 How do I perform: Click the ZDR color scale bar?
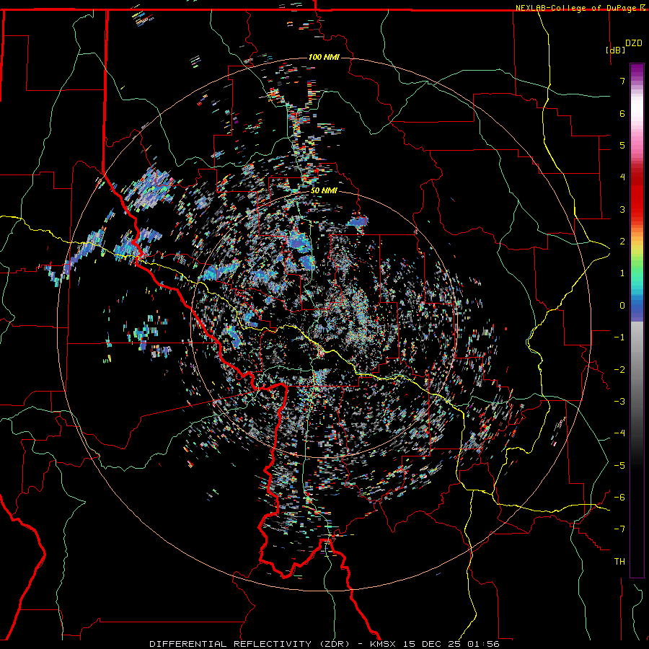(637, 320)
